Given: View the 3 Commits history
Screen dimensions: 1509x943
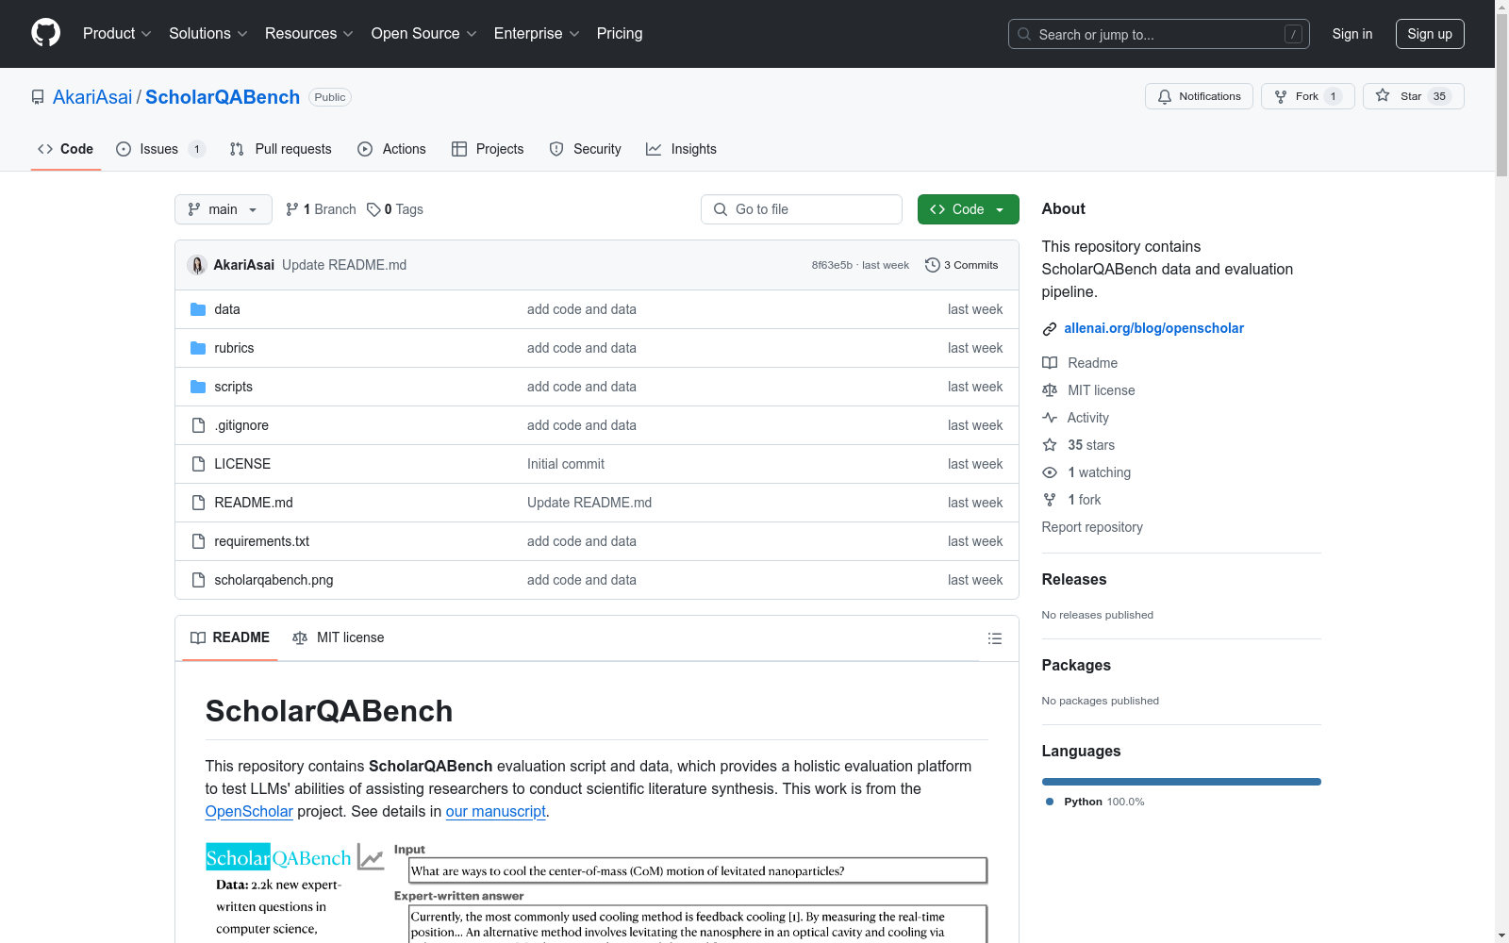Looking at the screenshot, I should tap(962, 265).
